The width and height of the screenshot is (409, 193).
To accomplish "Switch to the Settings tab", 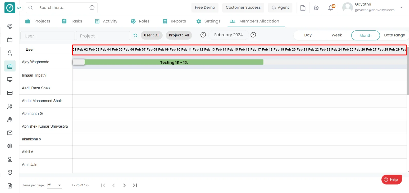I will 208,21.
